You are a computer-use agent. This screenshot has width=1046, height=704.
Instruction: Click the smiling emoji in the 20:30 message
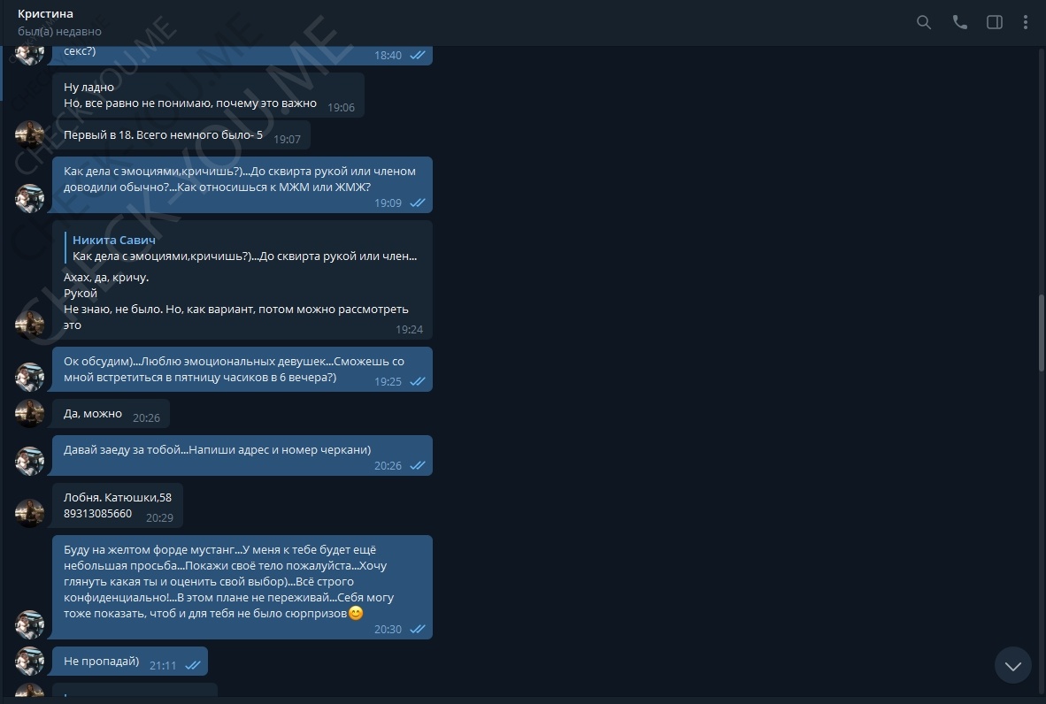pos(357,613)
